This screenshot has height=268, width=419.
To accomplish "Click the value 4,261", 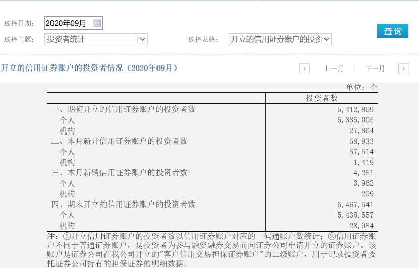I will (x=363, y=173).
